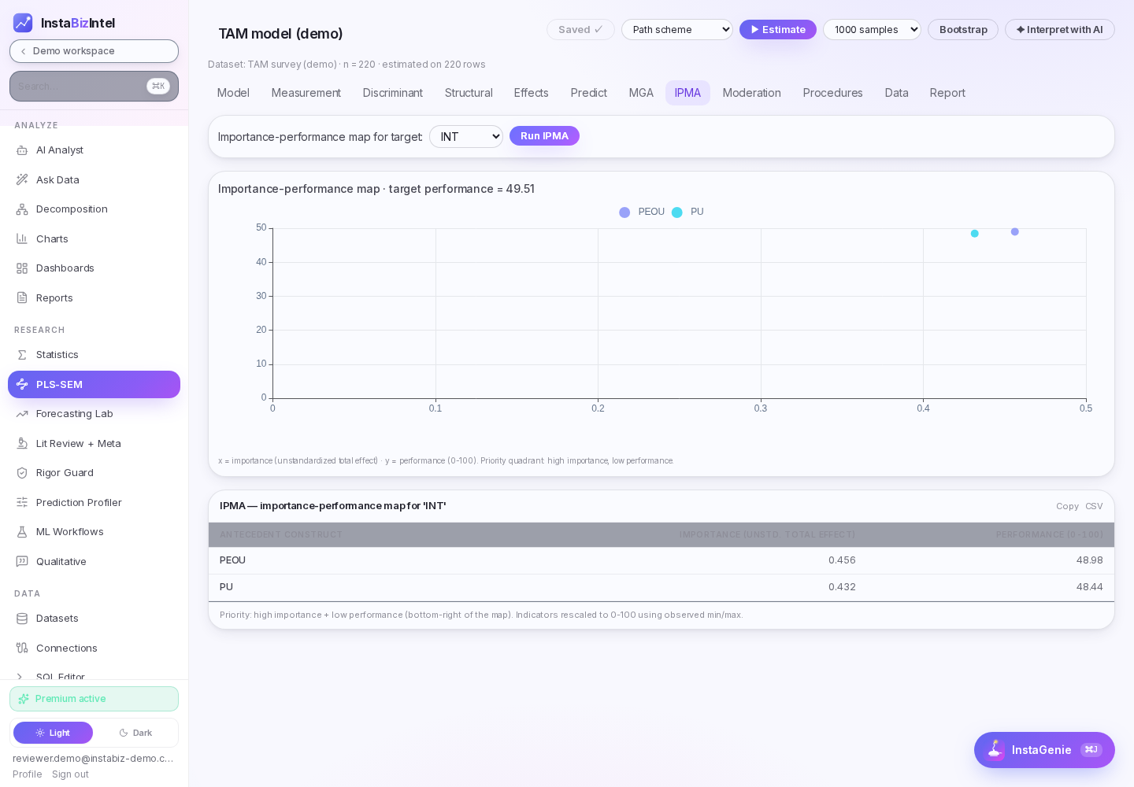Switch to the Measurement tab
The width and height of the screenshot is (1134, 787).
(306, 93)
